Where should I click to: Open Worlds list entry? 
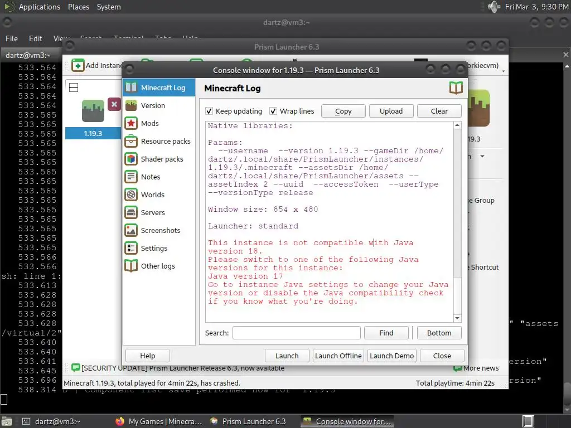point(159,194)
